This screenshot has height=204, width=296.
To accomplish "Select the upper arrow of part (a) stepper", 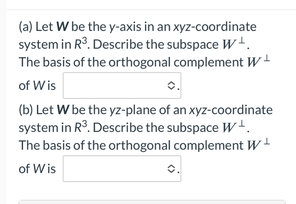I will (172, 82).
